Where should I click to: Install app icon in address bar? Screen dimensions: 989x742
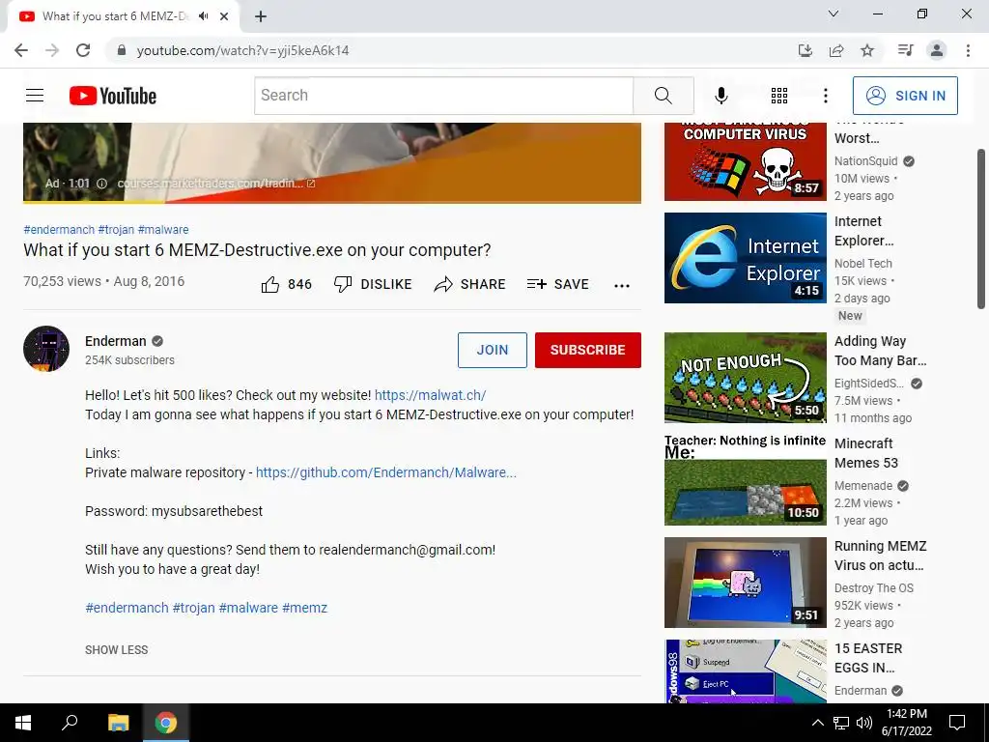805,50
